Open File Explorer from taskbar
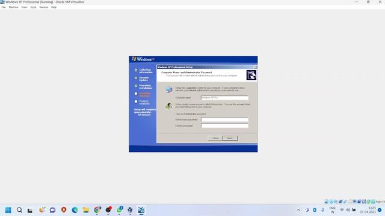 [x=85, y=210]
